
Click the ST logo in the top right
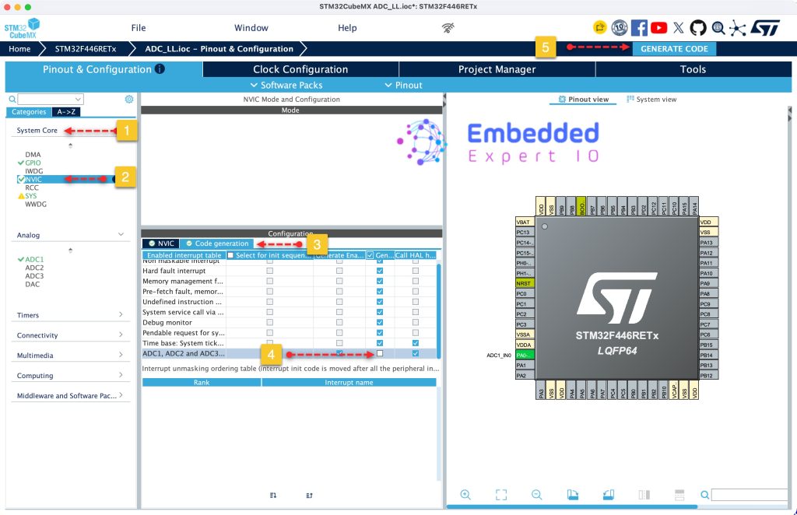pos(765,28)
